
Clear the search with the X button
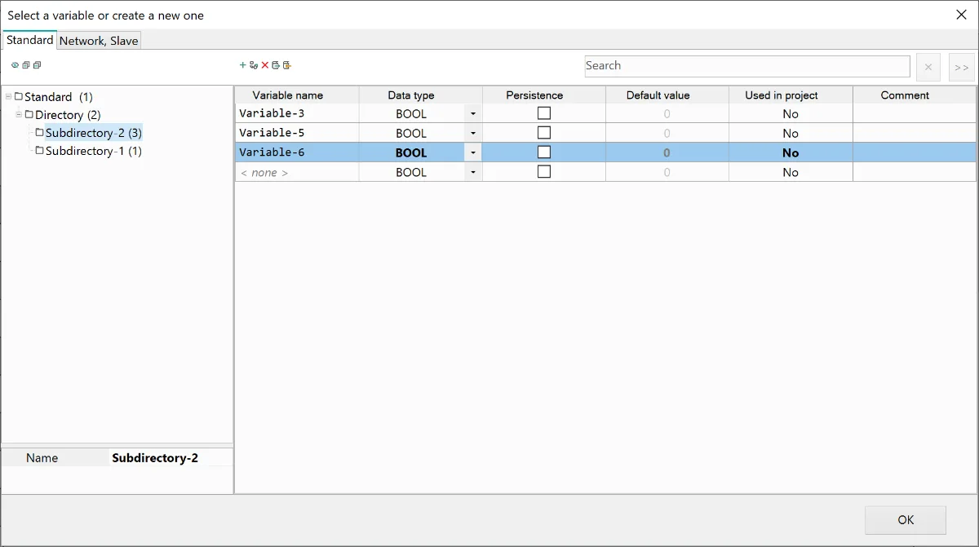[x=928, y=67]
